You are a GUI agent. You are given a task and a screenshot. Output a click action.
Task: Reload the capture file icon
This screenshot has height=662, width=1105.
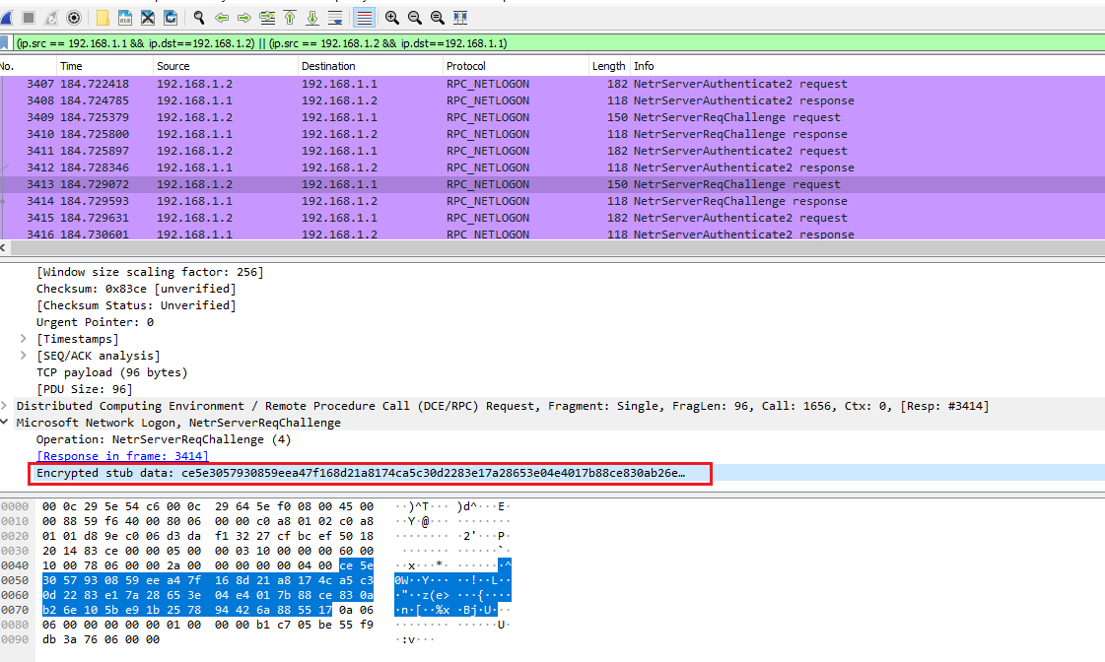pos(171,18)
